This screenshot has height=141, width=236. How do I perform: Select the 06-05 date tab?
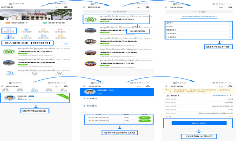tap(34, 90)
